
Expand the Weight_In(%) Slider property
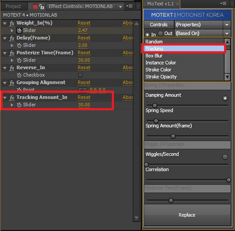click(x=12, y=30)
